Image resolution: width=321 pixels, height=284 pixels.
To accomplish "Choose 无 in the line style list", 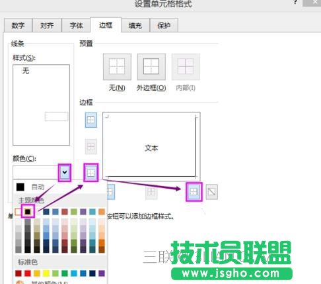I will (26, 71).
